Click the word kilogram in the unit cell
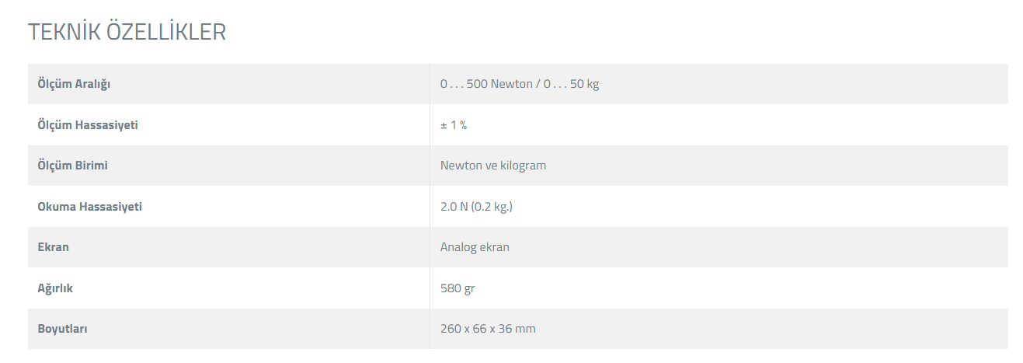The width and height of the screenshot is (1023, 363). (524, 166)
